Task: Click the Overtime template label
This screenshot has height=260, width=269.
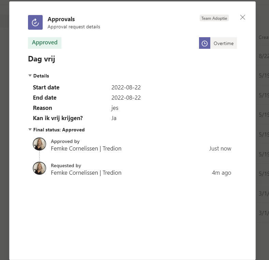Action: point(223,43)
